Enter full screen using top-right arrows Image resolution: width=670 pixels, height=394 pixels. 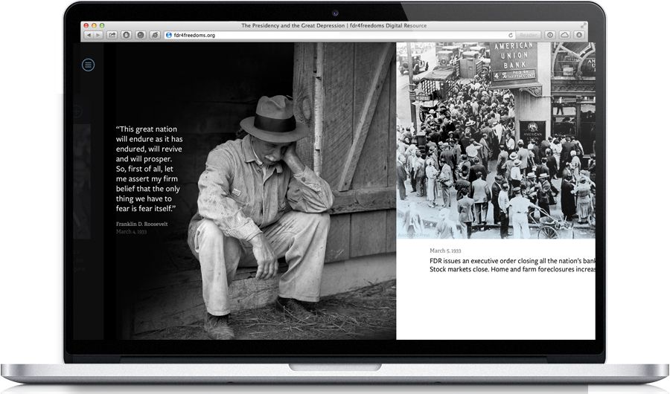point(582,25)
